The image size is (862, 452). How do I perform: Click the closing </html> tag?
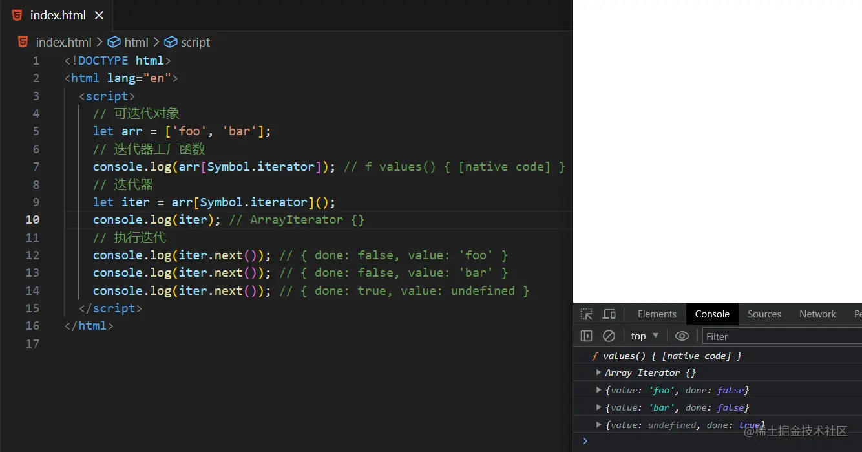pyautogui.click(x=89, y=326)
